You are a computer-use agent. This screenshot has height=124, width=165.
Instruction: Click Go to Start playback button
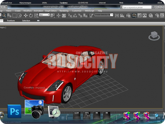159,118
